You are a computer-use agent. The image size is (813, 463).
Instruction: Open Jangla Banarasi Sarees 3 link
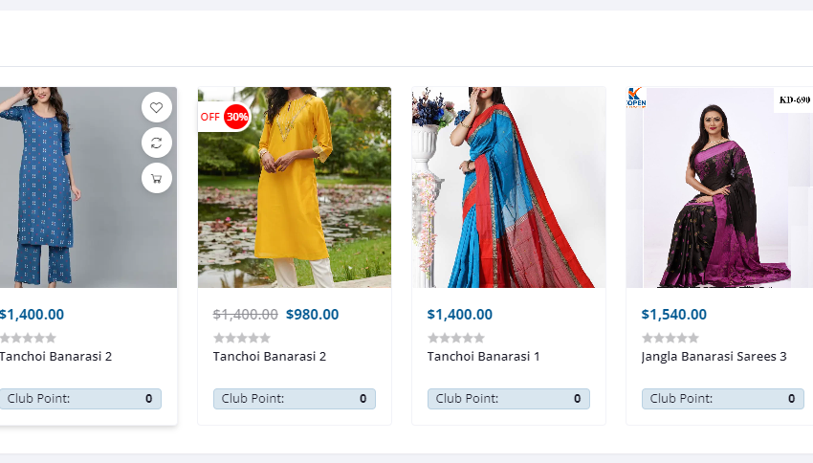[x=714, y=357]
